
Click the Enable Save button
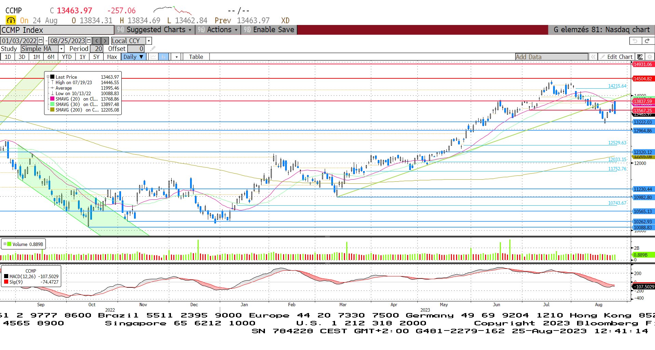tap(269, 30)
